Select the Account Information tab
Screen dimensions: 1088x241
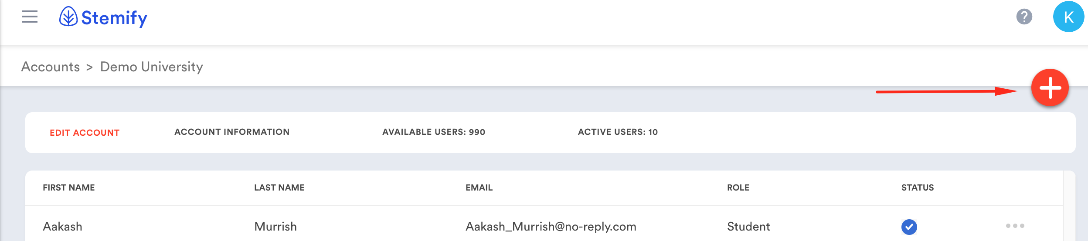click(232, 132)
